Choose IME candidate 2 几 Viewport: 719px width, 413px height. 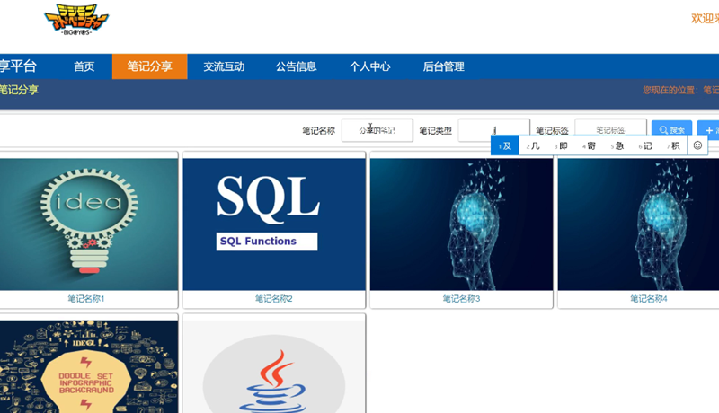coord(533,146)
